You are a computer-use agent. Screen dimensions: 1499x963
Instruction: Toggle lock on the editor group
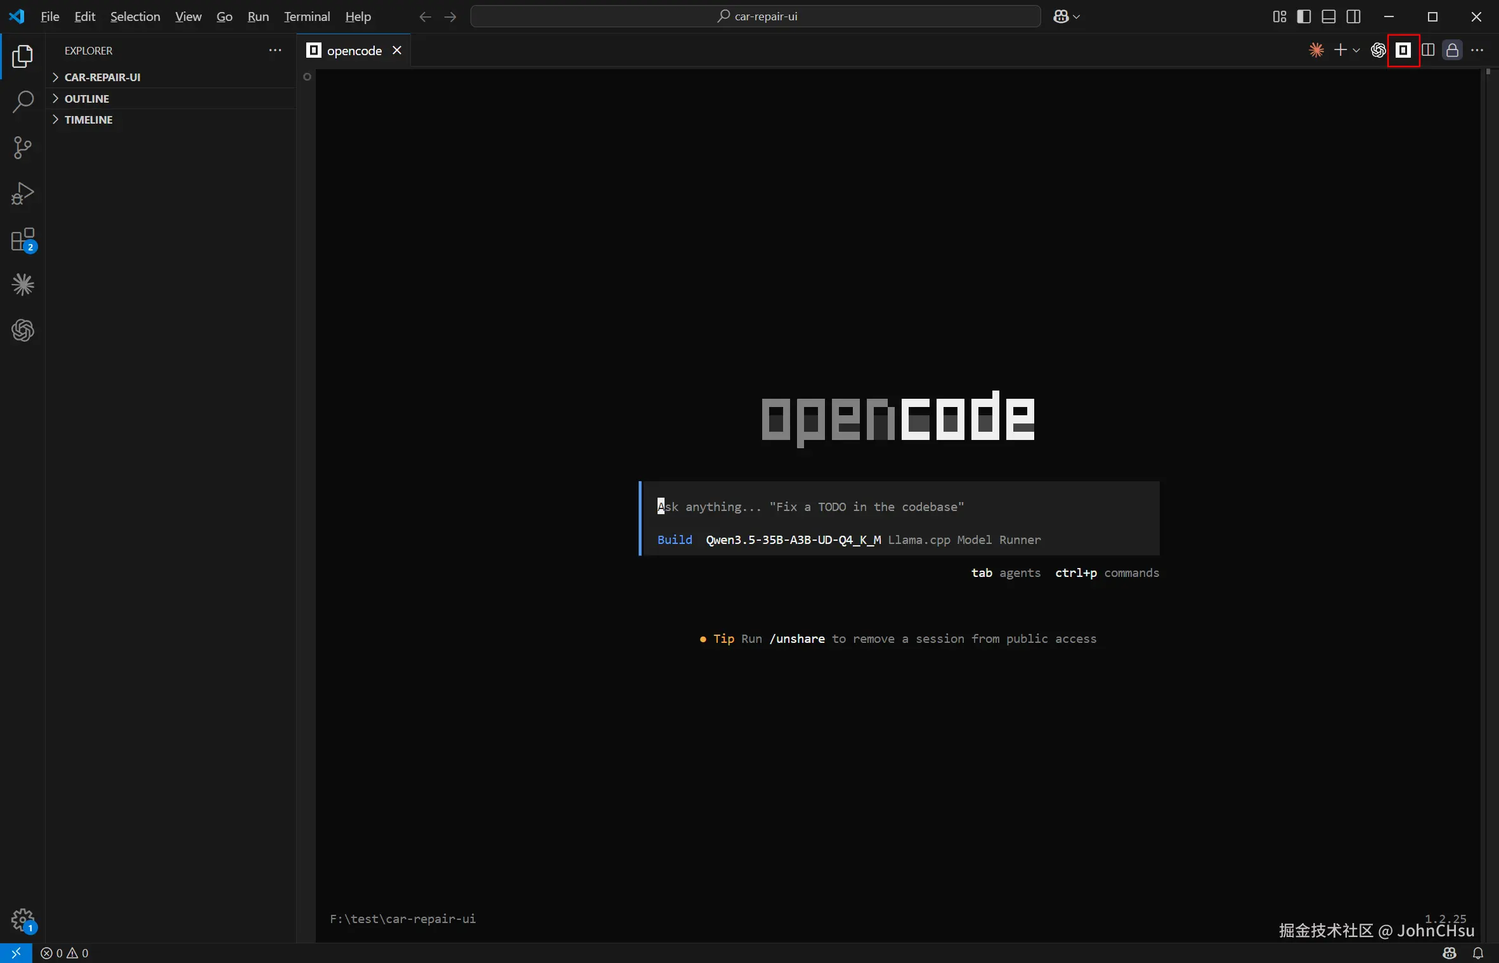[x=1452, y=50]
